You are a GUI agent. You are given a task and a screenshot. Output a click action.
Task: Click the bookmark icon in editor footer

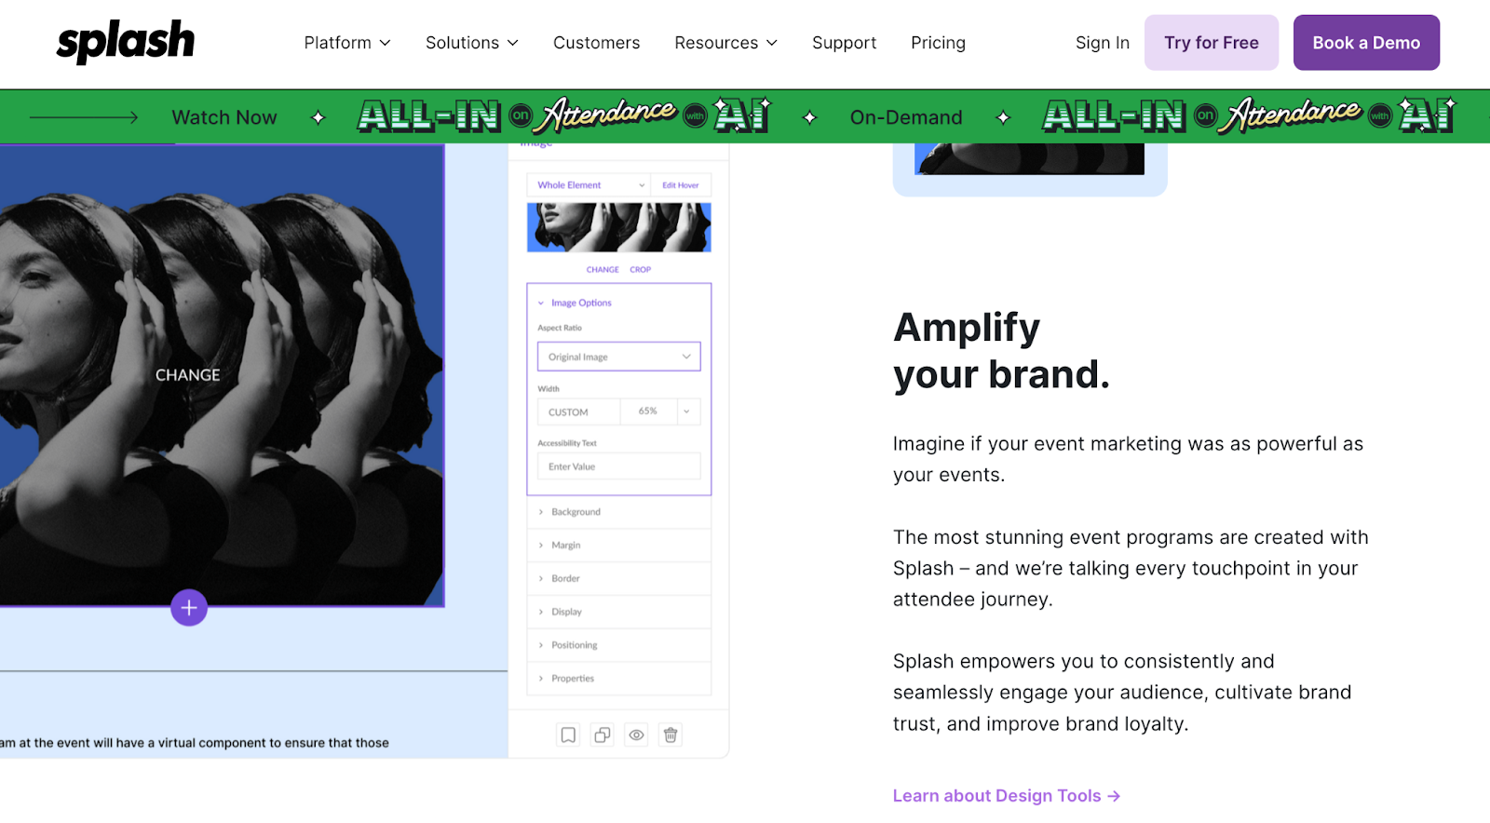click(x=568, y=735)
